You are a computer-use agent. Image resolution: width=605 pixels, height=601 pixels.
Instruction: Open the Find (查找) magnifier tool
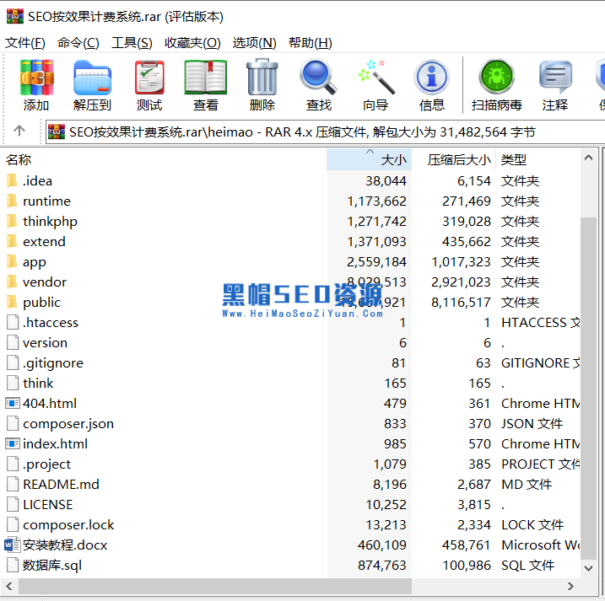(318, 85)
